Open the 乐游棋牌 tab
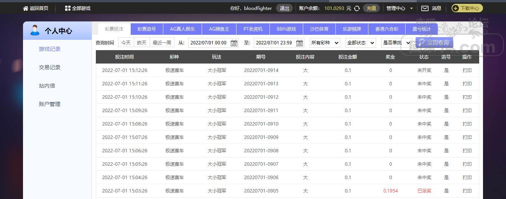This screenshot has height=199, width=506. (x=352, y=29)
